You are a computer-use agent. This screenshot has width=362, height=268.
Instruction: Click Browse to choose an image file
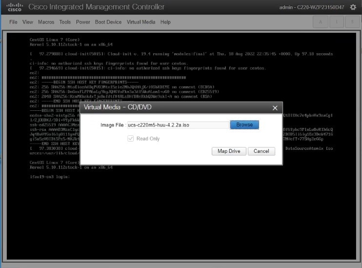pos(244,125)
